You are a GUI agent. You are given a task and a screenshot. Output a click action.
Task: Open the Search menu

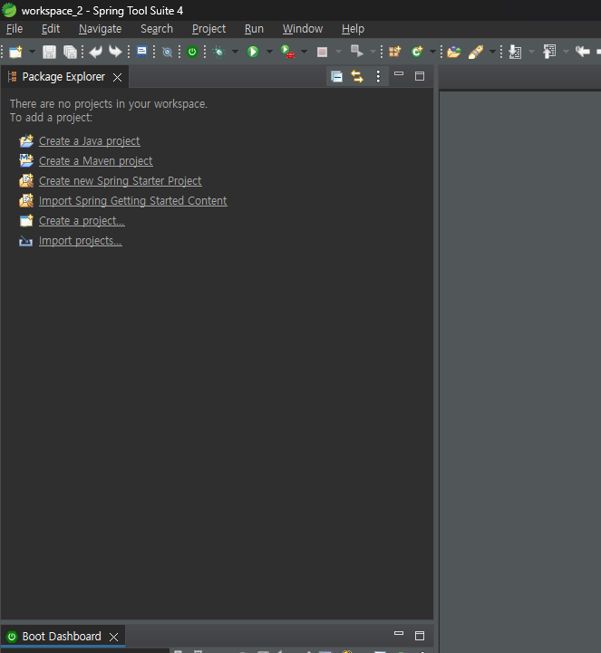pyautogui.click(x=157, y=29)
